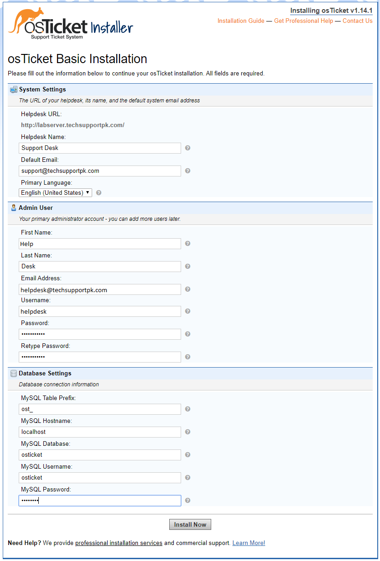
Task: Open professional installation services link
Action: tap(119, 543)
